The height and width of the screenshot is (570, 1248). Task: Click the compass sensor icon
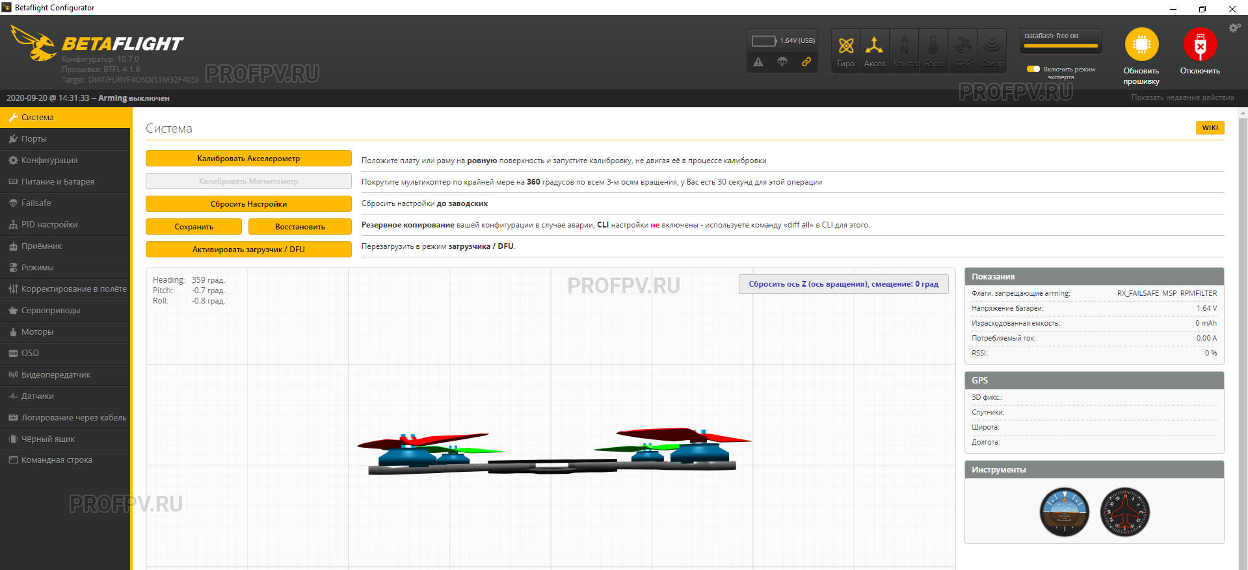coord(904,51)
